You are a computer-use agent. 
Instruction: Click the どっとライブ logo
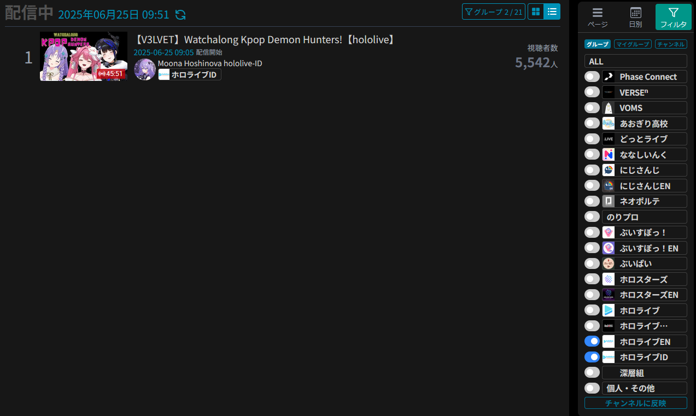click(609, 139)
